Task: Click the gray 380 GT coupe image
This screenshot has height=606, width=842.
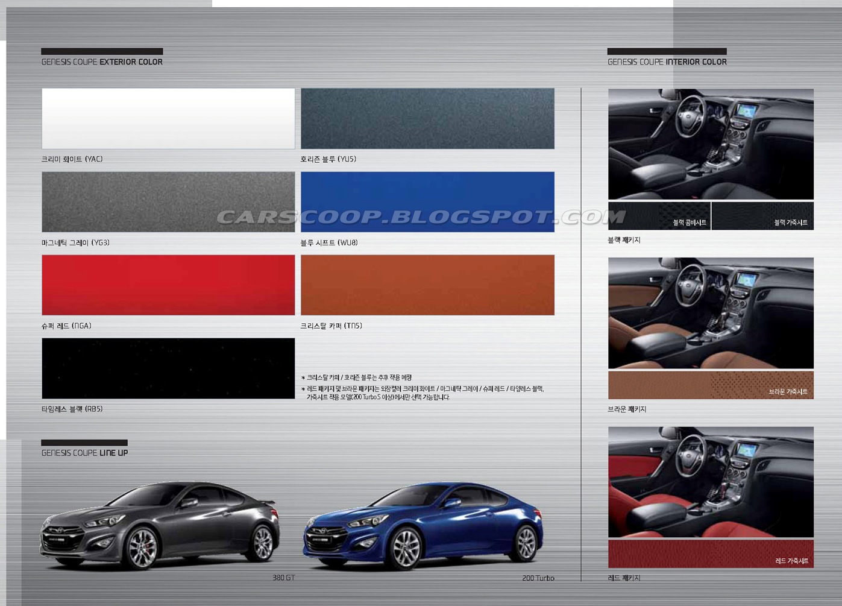Action: 160,525
